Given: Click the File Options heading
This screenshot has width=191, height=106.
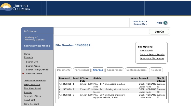Looking at the screenshot, I should [146, 47].
